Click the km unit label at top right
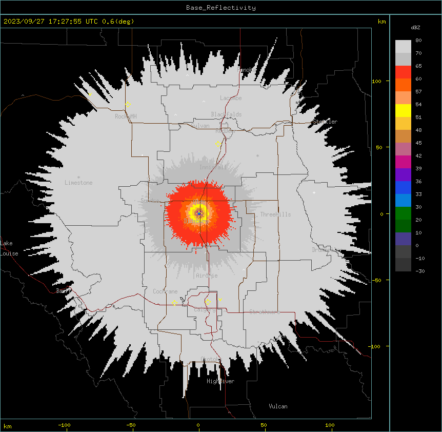This screenshot has width=442, height=432. (x=381, y=22)
